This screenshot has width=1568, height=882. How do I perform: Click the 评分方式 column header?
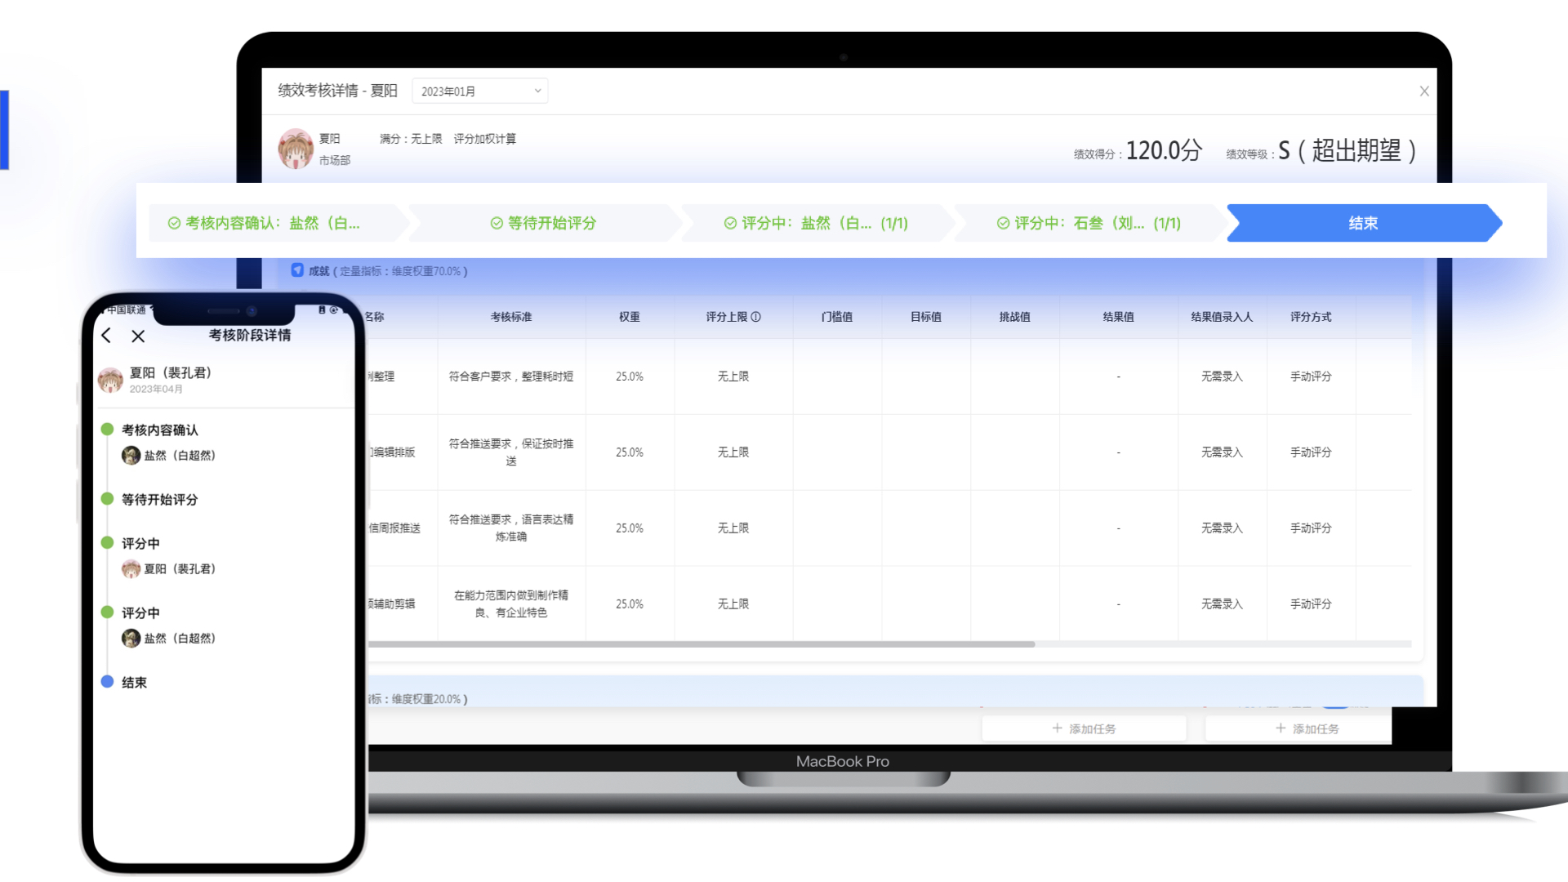1310,317
